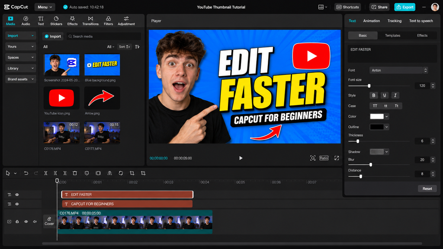
Task: Open the Adjustment panel
Action: point(126,21)
